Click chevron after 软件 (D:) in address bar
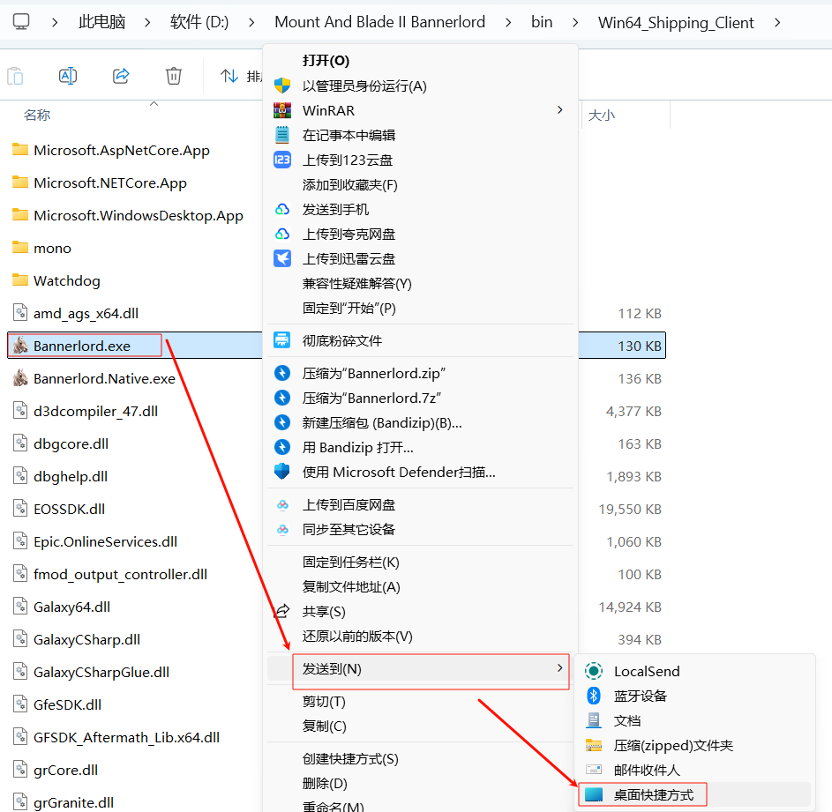This screenshot has width=832, height=812. click(x=251, y=22)
